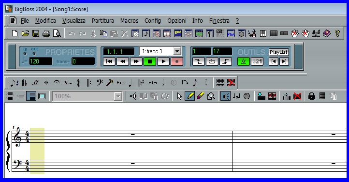Open the GS settings icon
The width and height of the screenshot is (349, 182).
[220, 33]
